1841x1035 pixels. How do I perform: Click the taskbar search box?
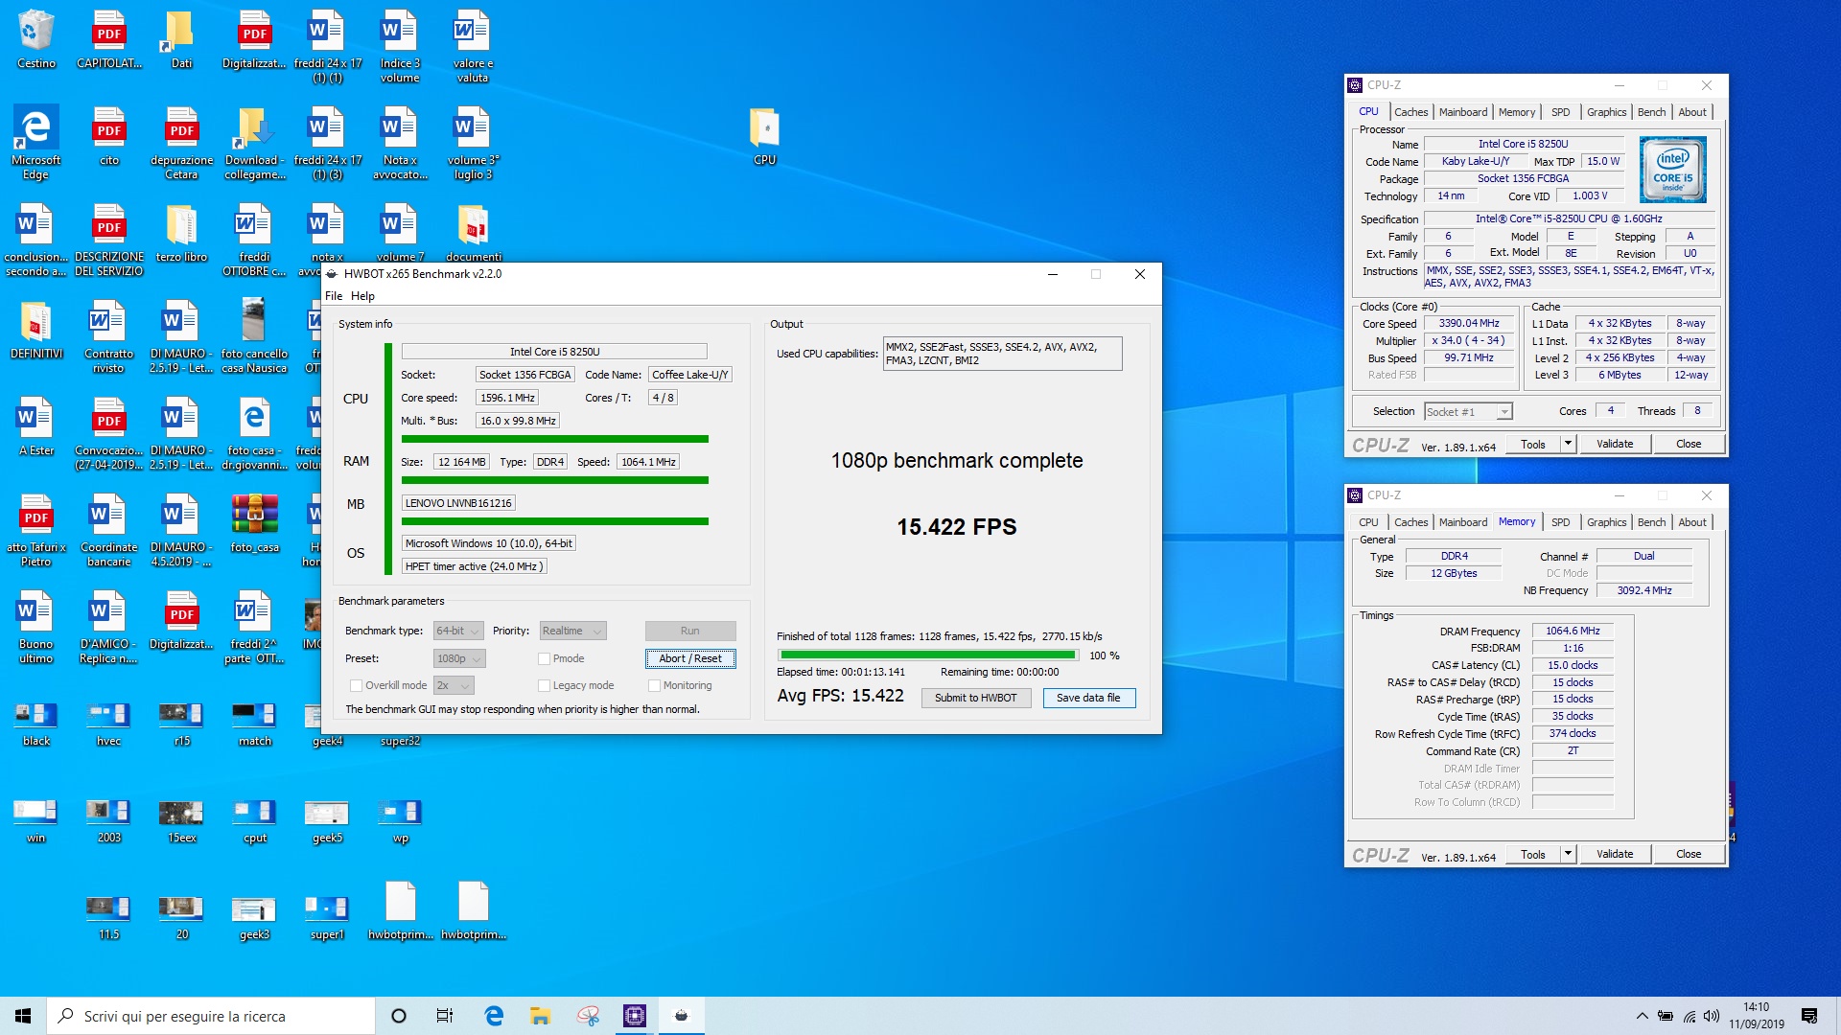point(211,1016)
